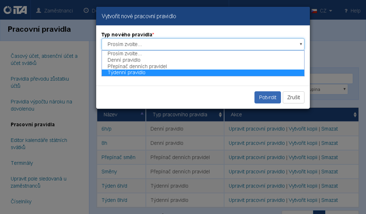Click the Czech flag language icon

click(315, 10)
